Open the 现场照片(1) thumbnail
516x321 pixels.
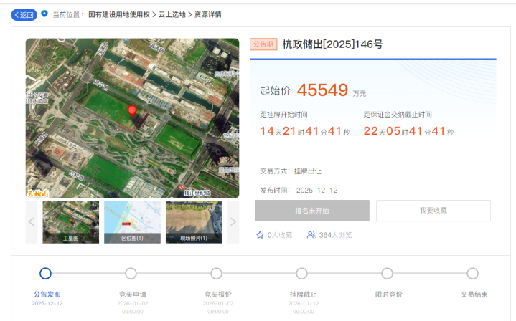pos(194,221)
